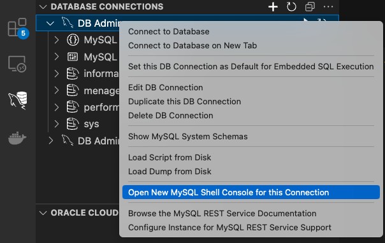
Task: Expand the sys schema node
Action: pyautogui.click(x=57, y=124)
